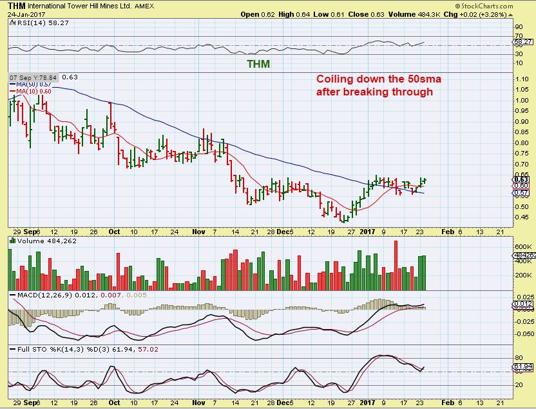Click the 600K volume axis label
This screenshot has height=409, width=536.
(522, 247)
